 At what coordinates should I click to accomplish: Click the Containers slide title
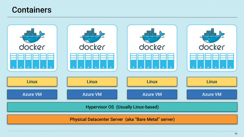[x=32, y=10]
